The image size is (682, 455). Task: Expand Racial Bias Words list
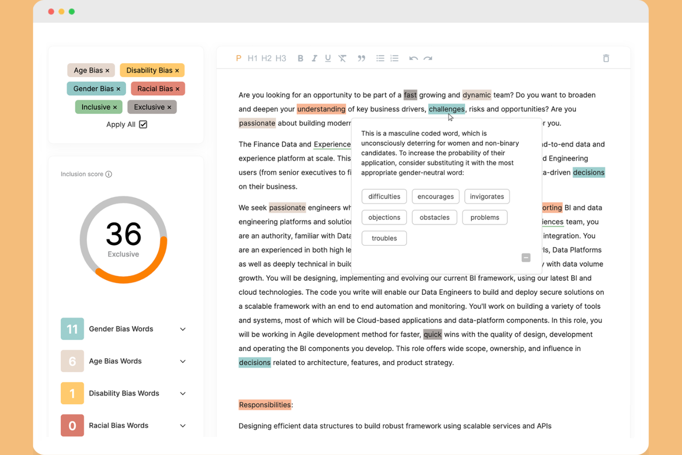pyautogui.click(x=183, y=426)
